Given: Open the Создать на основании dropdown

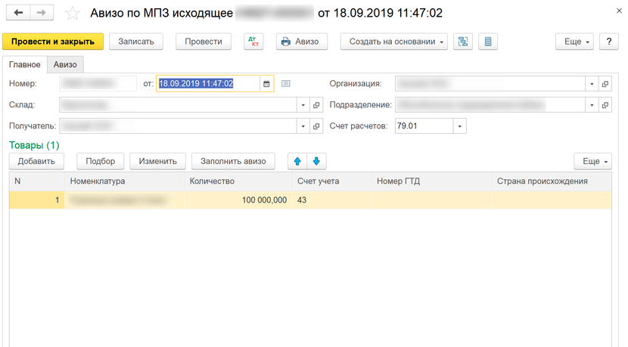Looking at the screenshot, I should 393,42.
